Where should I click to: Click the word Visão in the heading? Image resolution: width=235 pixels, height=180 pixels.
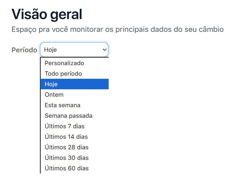click(29, 14)
